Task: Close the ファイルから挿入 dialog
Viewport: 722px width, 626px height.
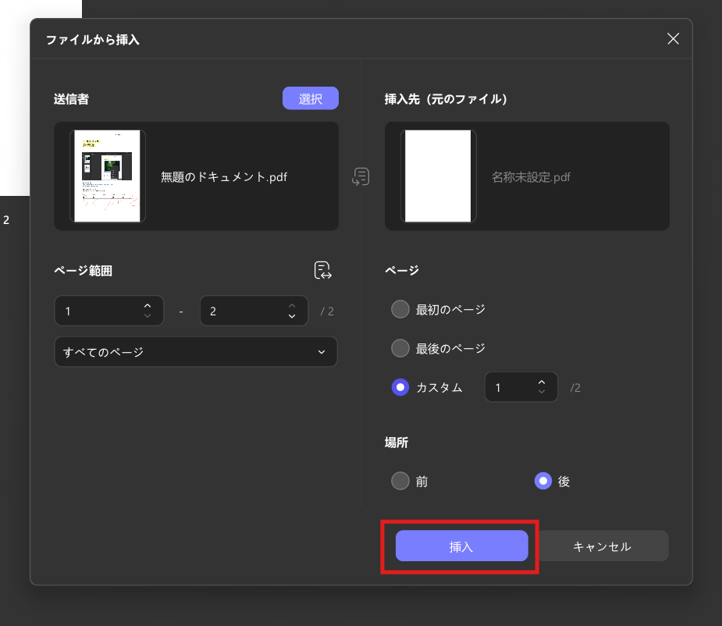Action: 673,39
